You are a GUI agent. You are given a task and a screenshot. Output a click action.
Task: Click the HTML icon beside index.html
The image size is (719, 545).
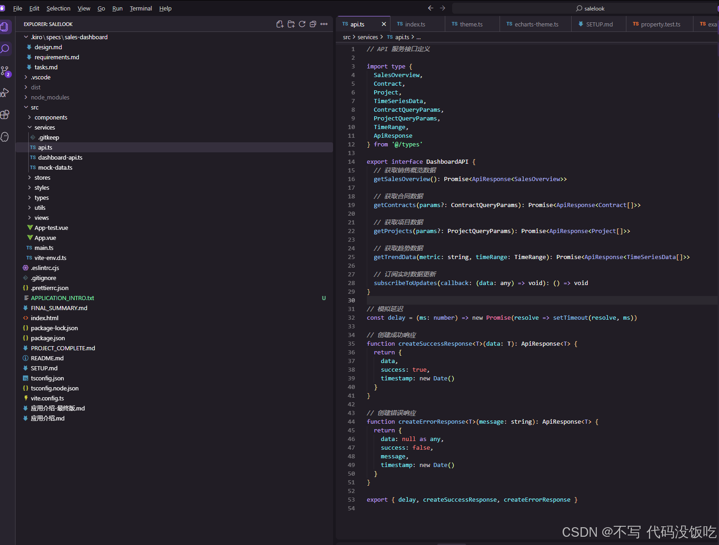26,318
